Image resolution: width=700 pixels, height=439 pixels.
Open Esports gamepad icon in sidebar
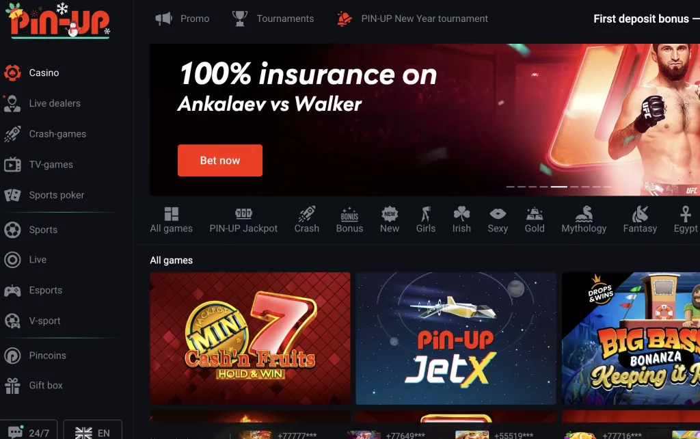click(x=12, y=291)
